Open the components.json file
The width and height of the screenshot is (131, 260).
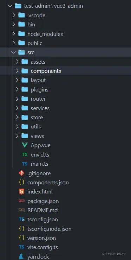click(x=48, y=183)
